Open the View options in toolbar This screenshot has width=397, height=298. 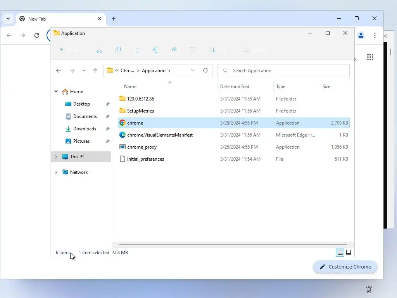point(255,50)
